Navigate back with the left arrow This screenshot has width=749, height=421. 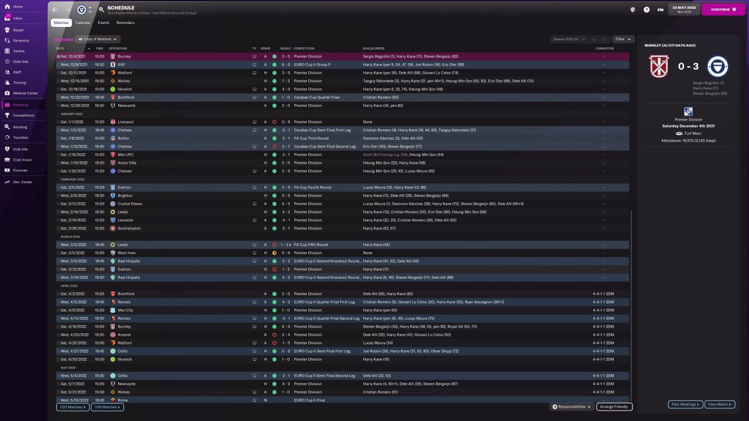pos(55,9)
